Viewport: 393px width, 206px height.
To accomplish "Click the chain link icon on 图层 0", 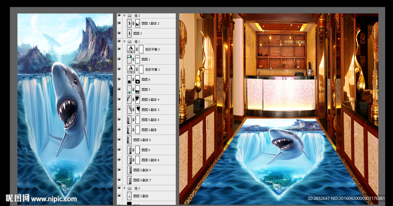I will (x=133, y=150).
